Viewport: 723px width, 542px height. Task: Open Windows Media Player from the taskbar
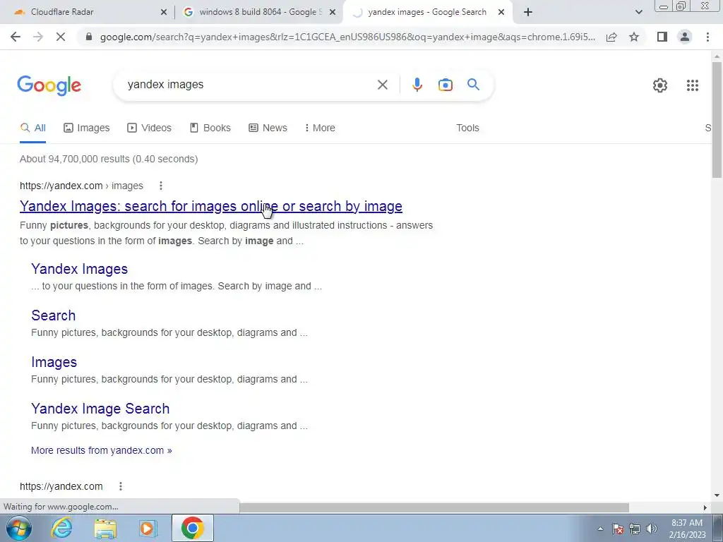[148, 528]
